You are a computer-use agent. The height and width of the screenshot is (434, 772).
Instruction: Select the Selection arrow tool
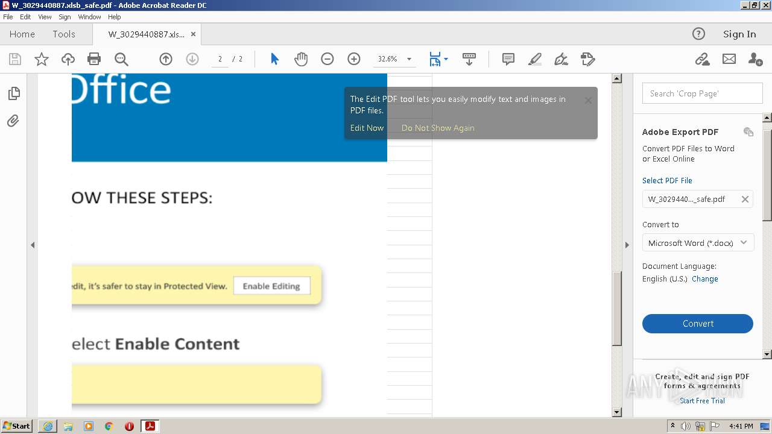click(x=274, y=59)
